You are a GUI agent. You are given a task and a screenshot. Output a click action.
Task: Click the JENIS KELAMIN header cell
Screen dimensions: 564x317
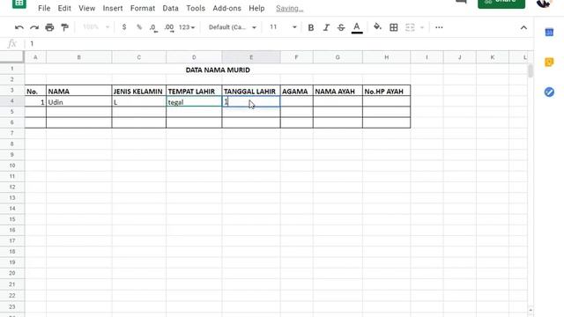pyautogui.click(x=139, y=91)
